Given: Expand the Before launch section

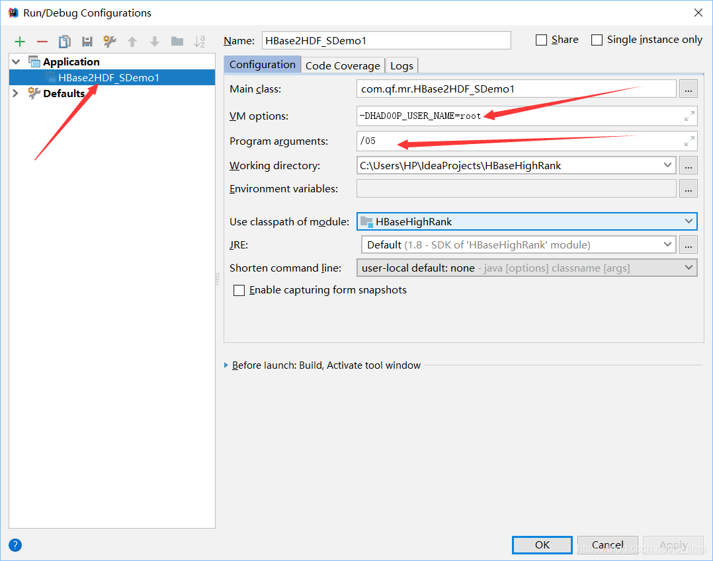Looking at the screenshot, I should [226, 365].
